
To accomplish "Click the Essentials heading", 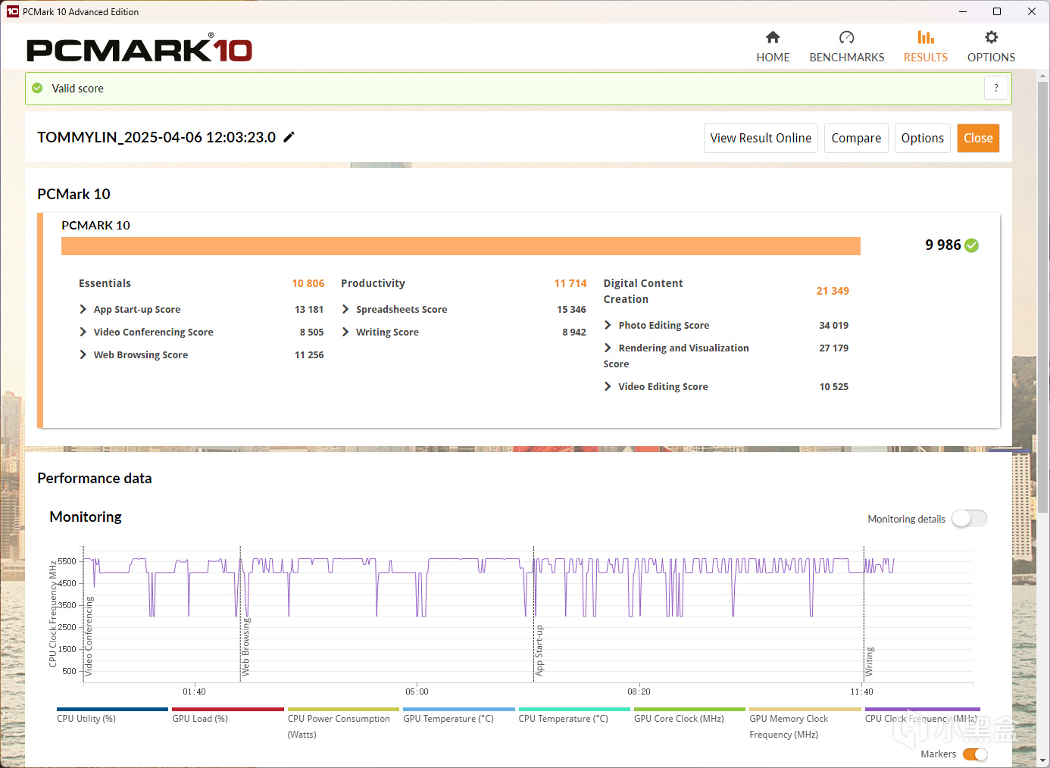I will pyautogui.click(x=105, y=283).
